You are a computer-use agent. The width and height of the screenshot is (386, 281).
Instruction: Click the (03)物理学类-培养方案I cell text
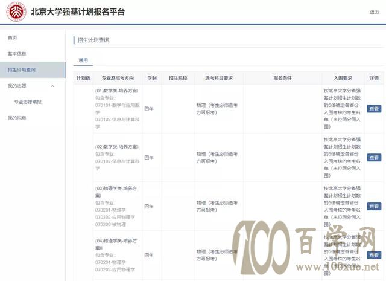116,192
